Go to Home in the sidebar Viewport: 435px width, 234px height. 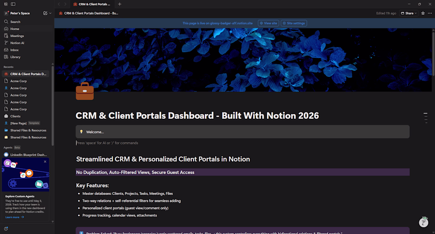click(26, 29)
